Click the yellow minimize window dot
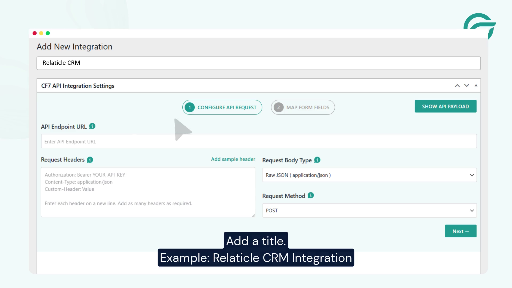512x288 pixels. point(41,33)
